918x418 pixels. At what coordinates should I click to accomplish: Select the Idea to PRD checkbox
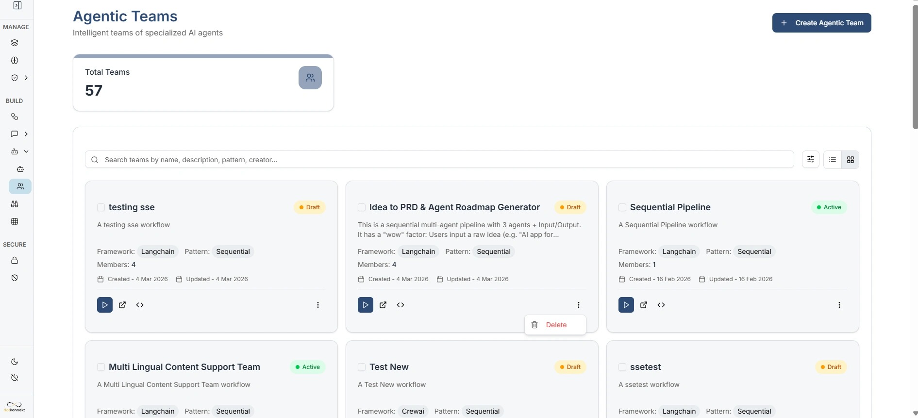362,207
